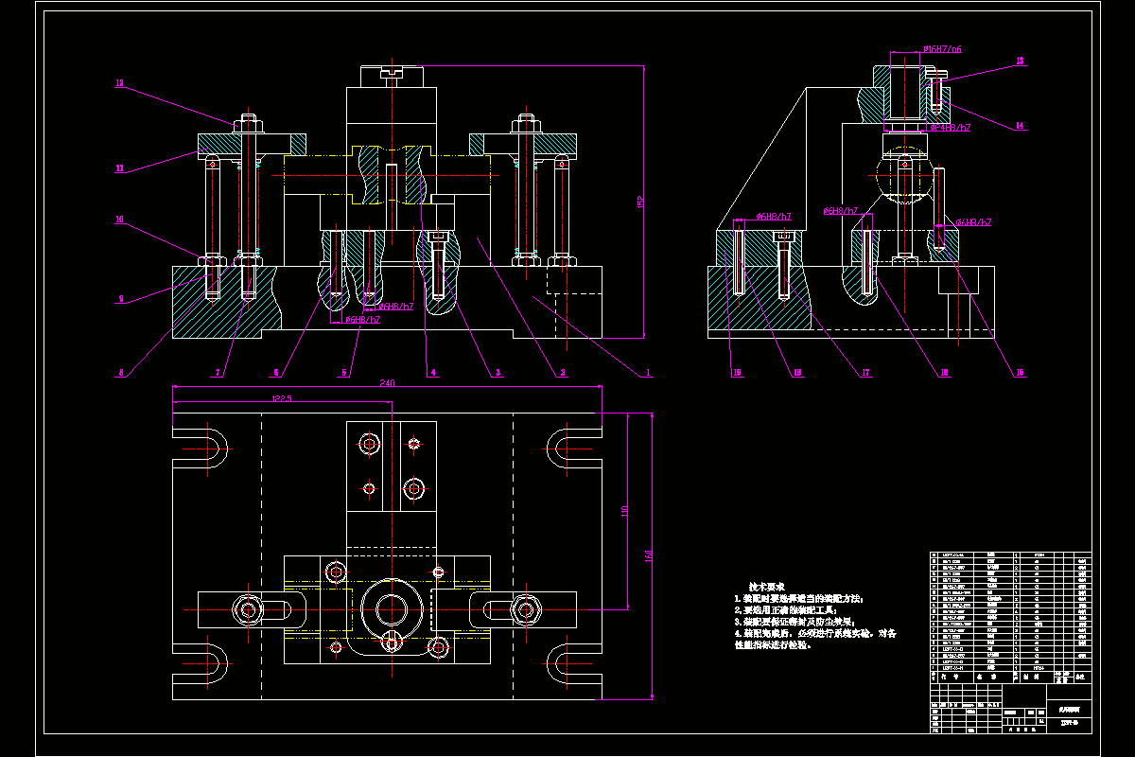
Task: Click part balloon number 17 under side view
Action: (x=864, y=374)
